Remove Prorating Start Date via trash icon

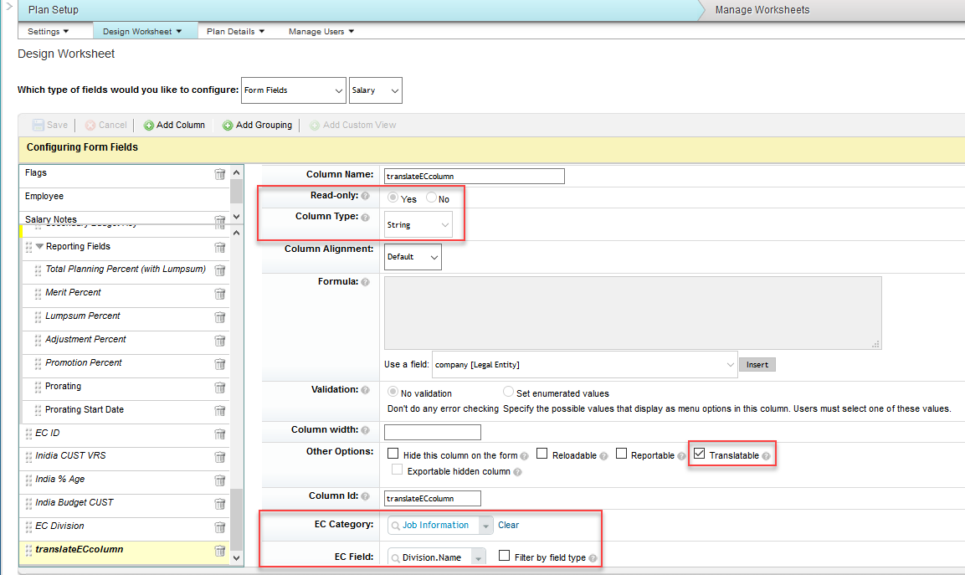tap(220, 411)
